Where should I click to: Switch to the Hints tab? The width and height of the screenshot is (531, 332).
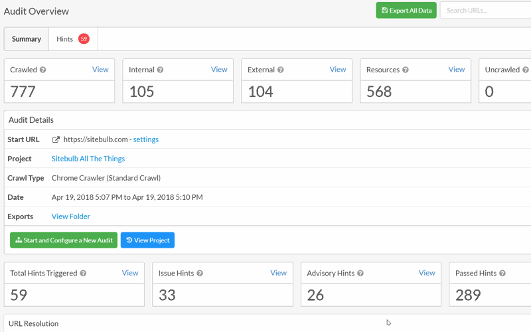tap(72, 39)
